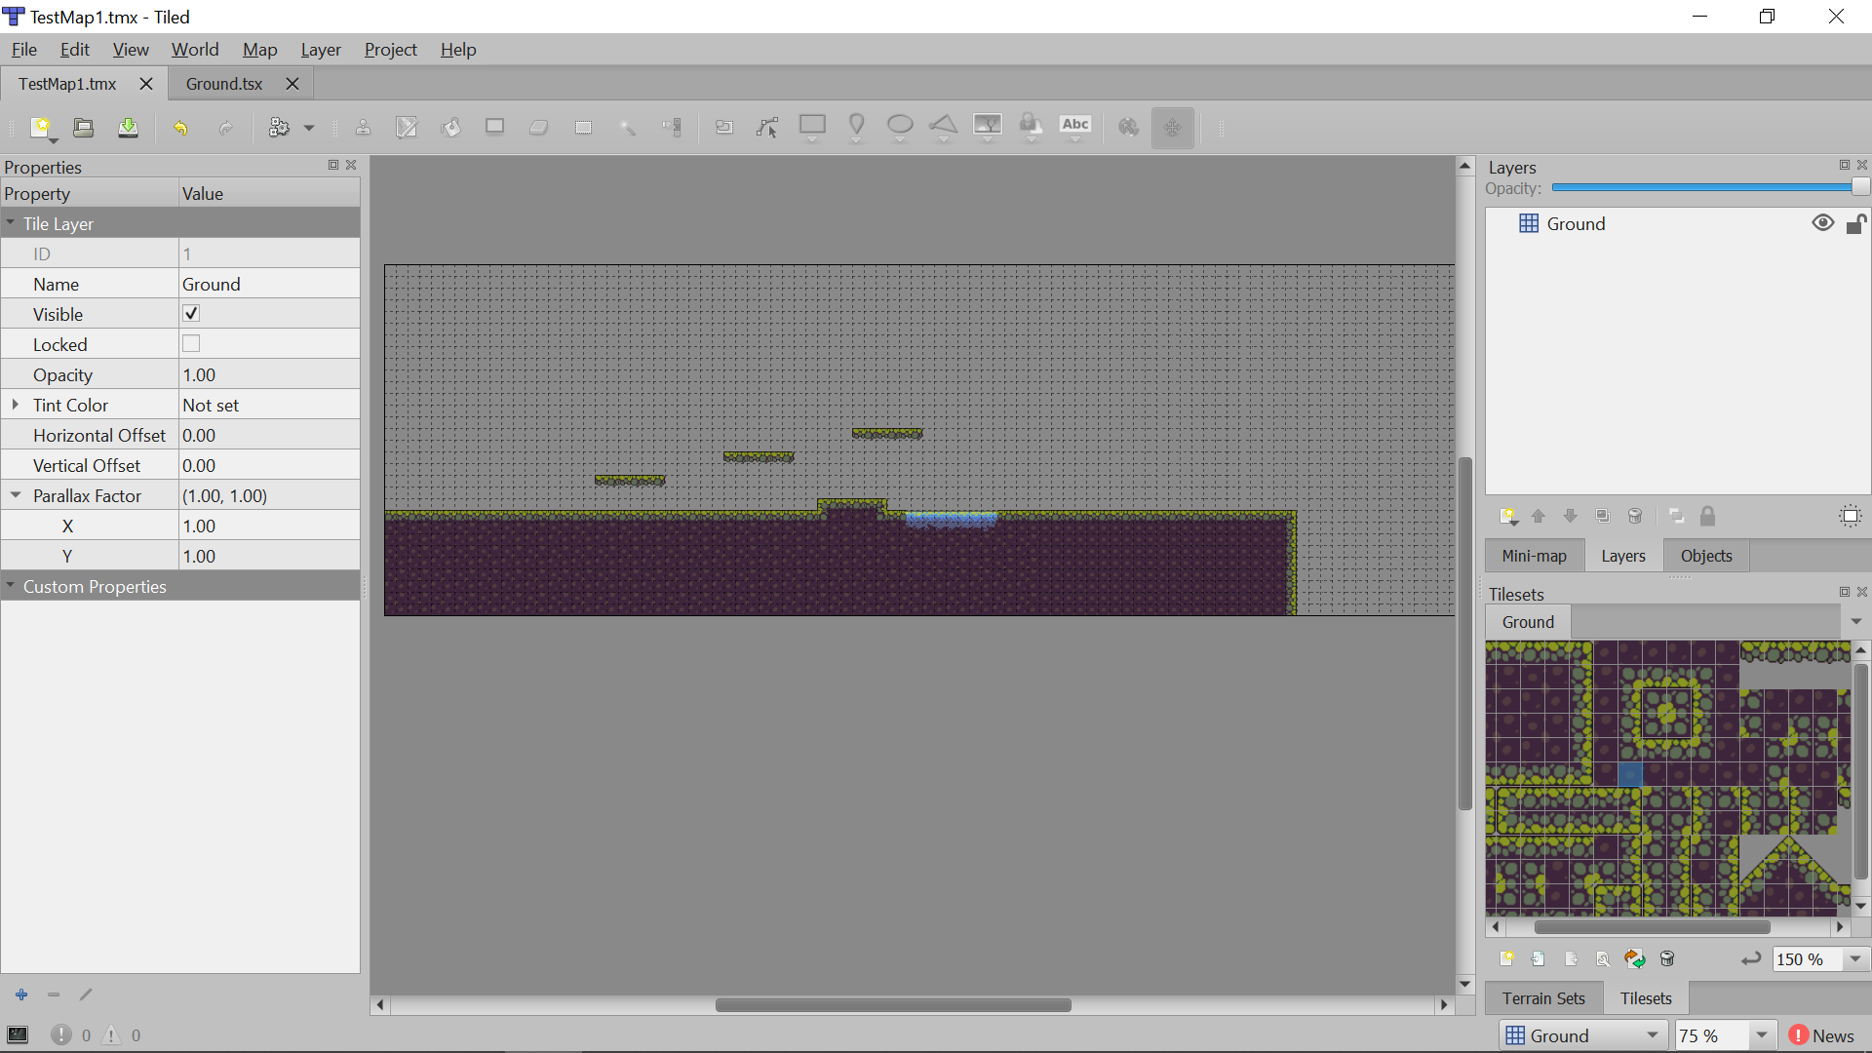Image resolution: width=1872 pixels, height=1053 pixels.
Task: Switch to the Ground.tsx tab
Action: pos(224,84)
